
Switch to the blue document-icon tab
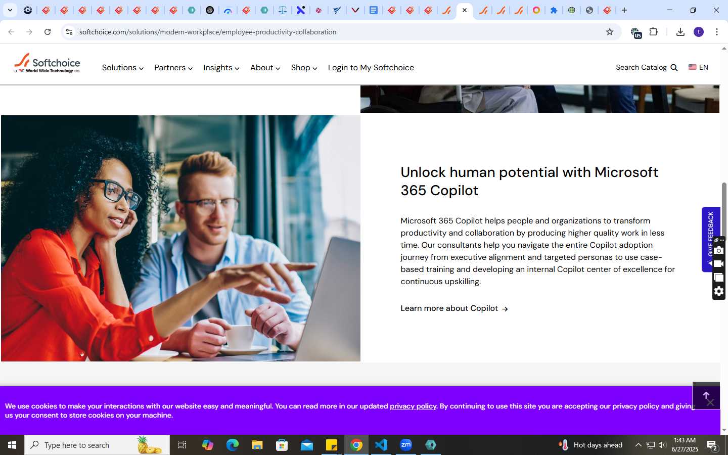click(374, 10)
